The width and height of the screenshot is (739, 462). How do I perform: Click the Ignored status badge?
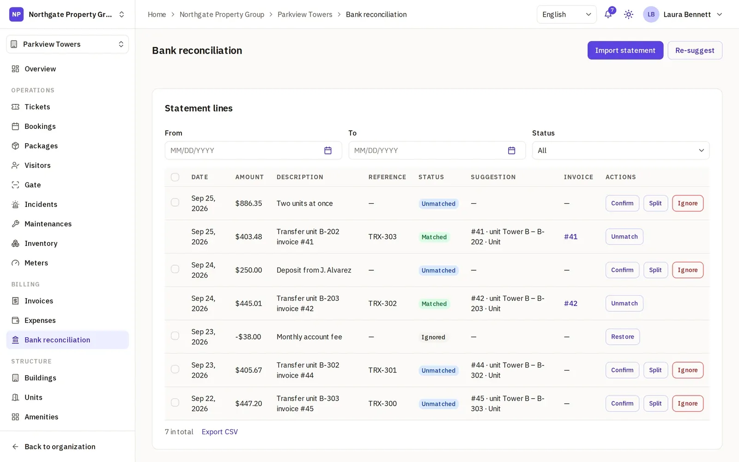pyautogui.click(x=433, y=337)
